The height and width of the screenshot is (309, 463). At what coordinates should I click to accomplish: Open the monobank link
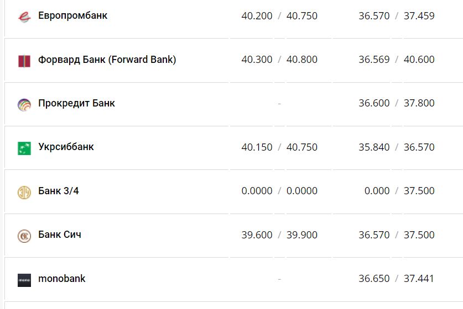61,279
